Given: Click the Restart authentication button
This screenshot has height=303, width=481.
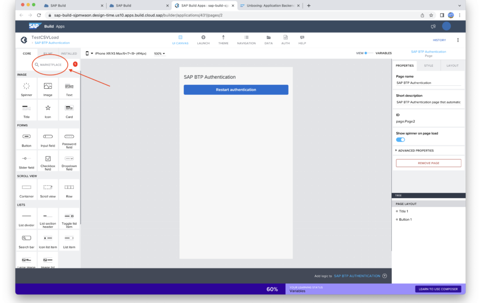Looking at the screenshot, I should pyautogui.click(x=236, y=90).
